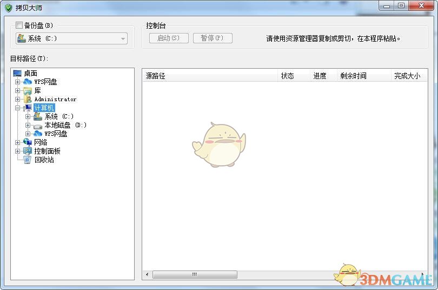Click the 状态 column header
Viewport: 438px width, 290px height.
[x=294, y=76]
